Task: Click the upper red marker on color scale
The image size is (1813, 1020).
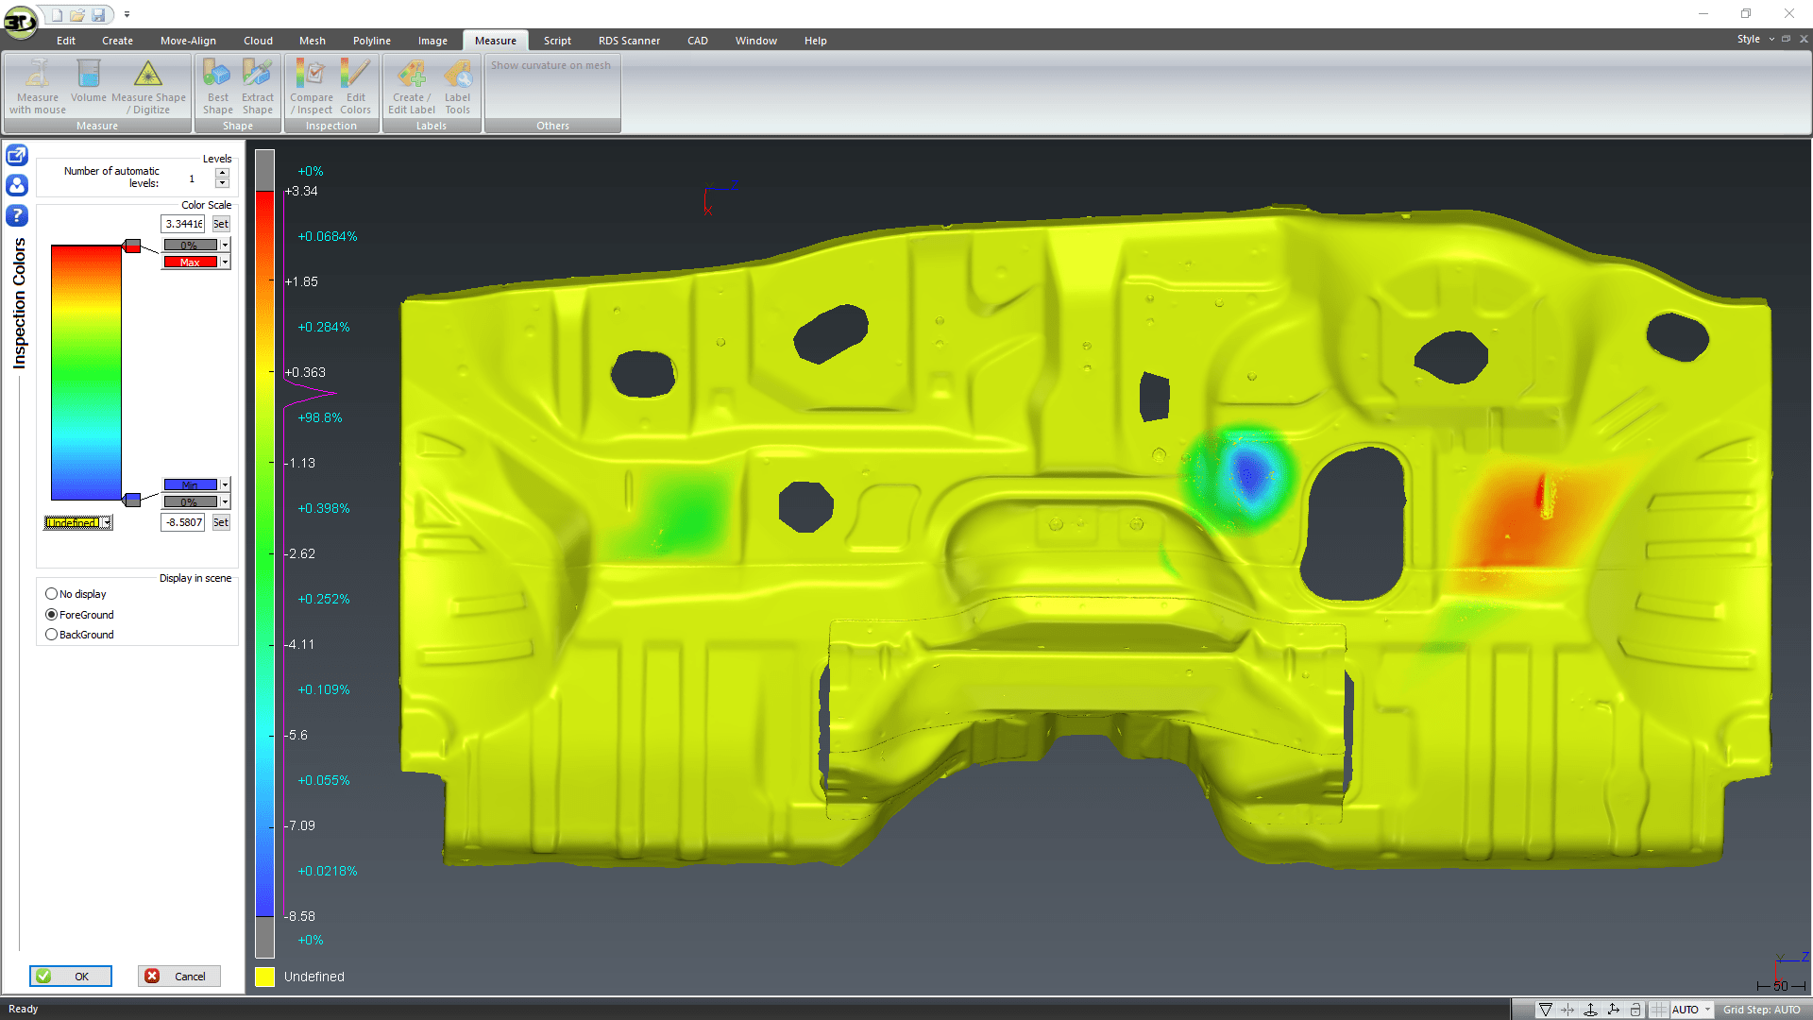Action: (132, 246)
